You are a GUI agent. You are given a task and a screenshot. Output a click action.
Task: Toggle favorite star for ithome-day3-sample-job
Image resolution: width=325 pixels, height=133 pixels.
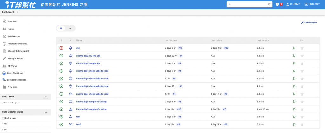coord(302,63)
